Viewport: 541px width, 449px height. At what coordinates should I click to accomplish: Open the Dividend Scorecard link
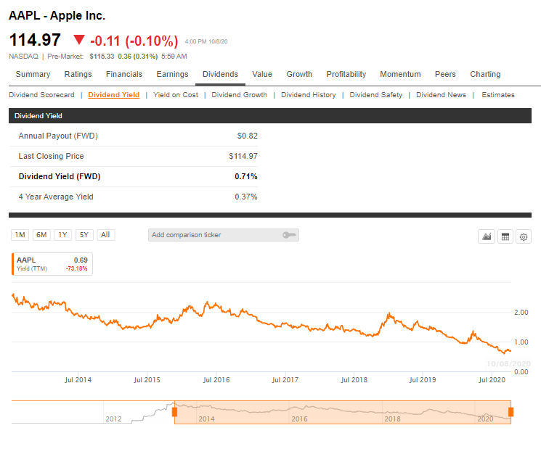(41, 95)
